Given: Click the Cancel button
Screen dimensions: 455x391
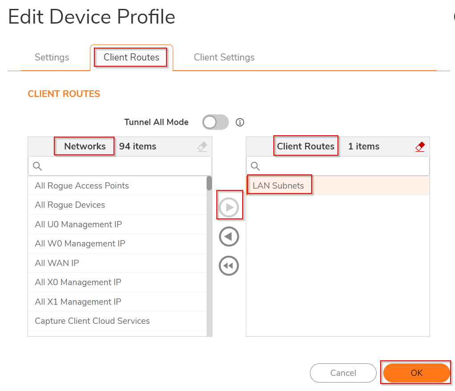Looking at the screenshot, I should point(343,373).
